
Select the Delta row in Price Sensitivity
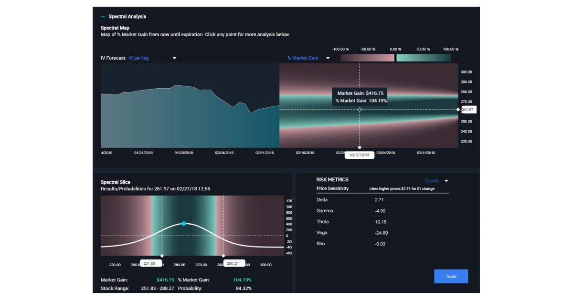tap(358, 200)
